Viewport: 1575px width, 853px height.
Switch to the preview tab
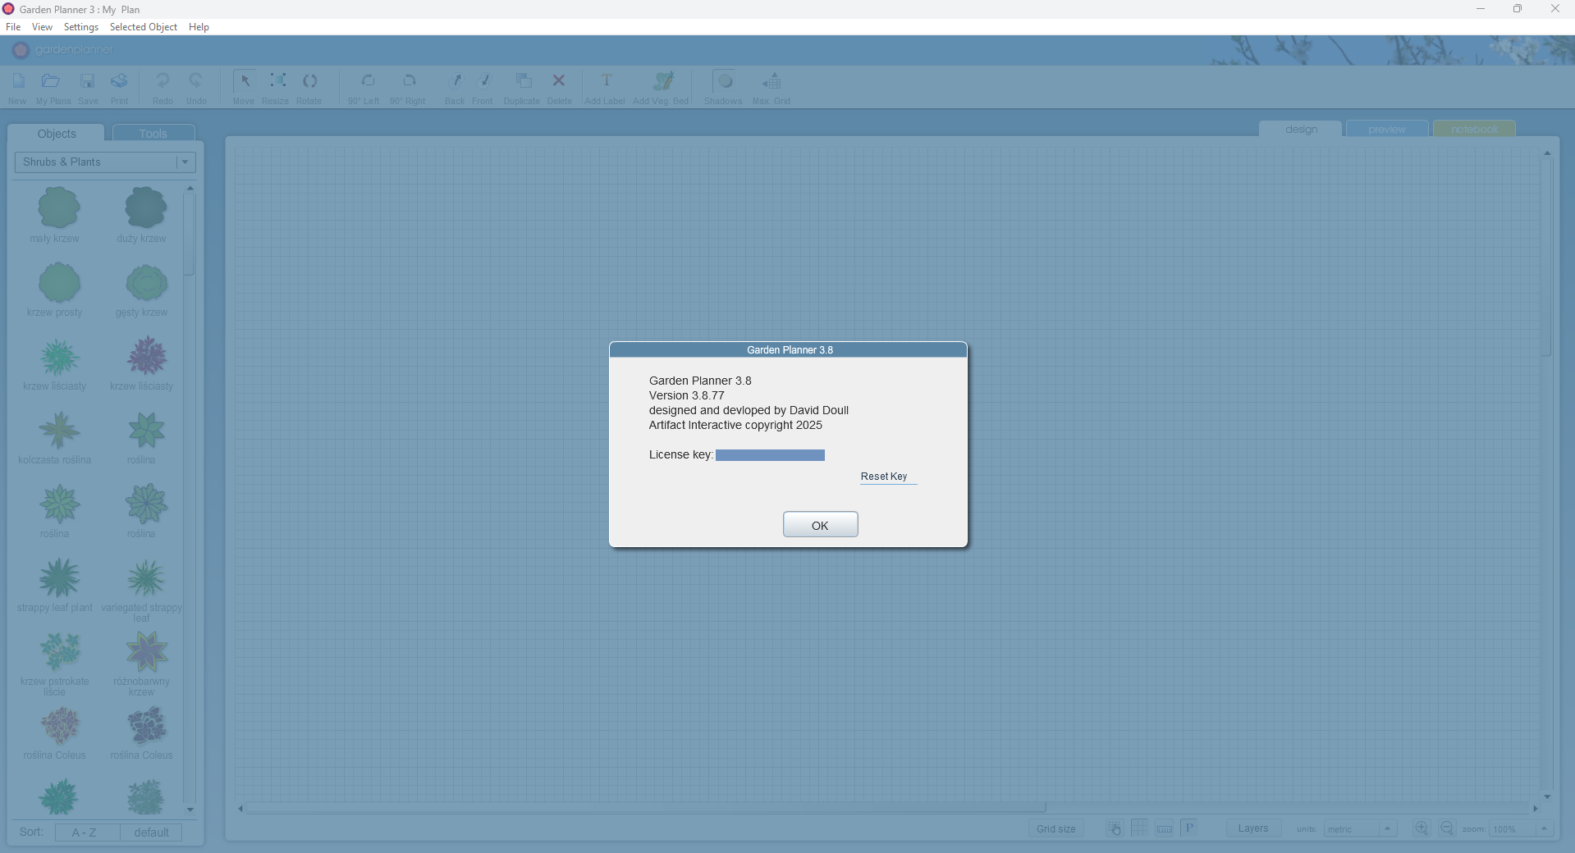1387,130
